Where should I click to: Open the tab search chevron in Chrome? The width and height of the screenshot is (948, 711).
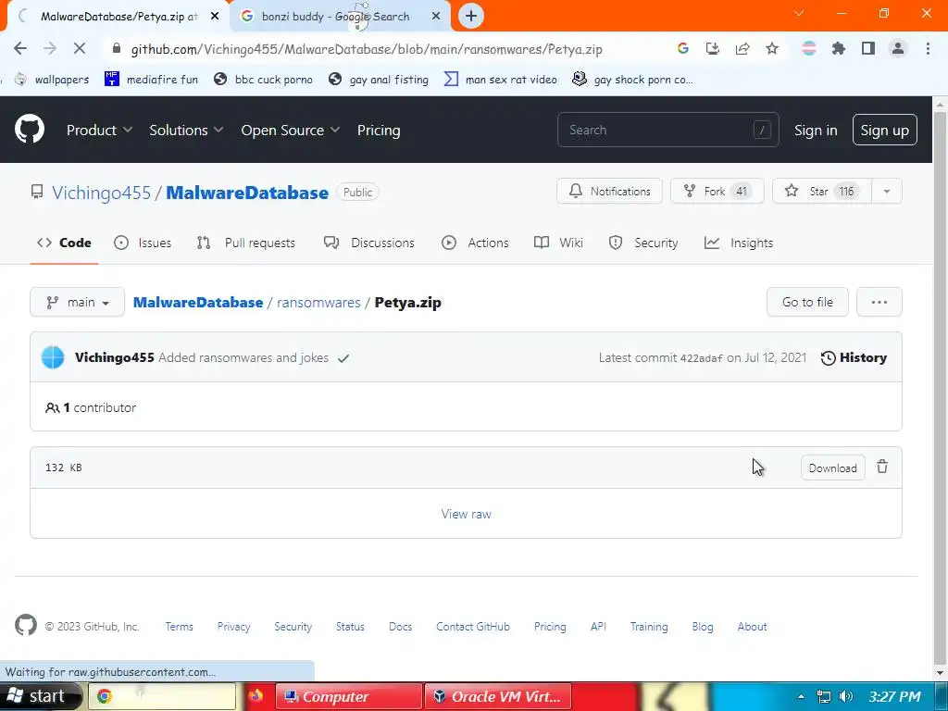coord(799,13)
